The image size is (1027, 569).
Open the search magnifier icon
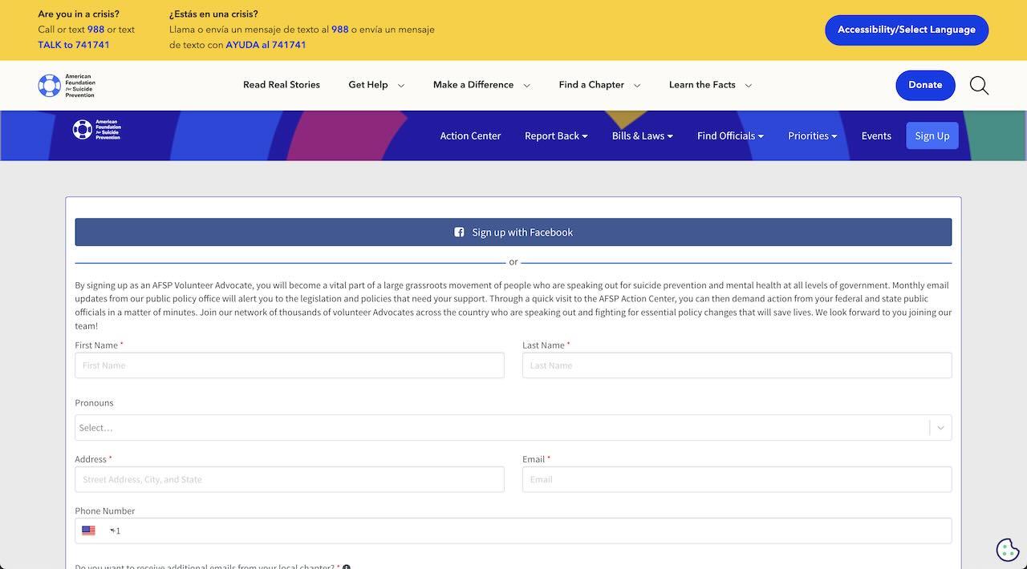pyautogui.click(x=979, y=85)
